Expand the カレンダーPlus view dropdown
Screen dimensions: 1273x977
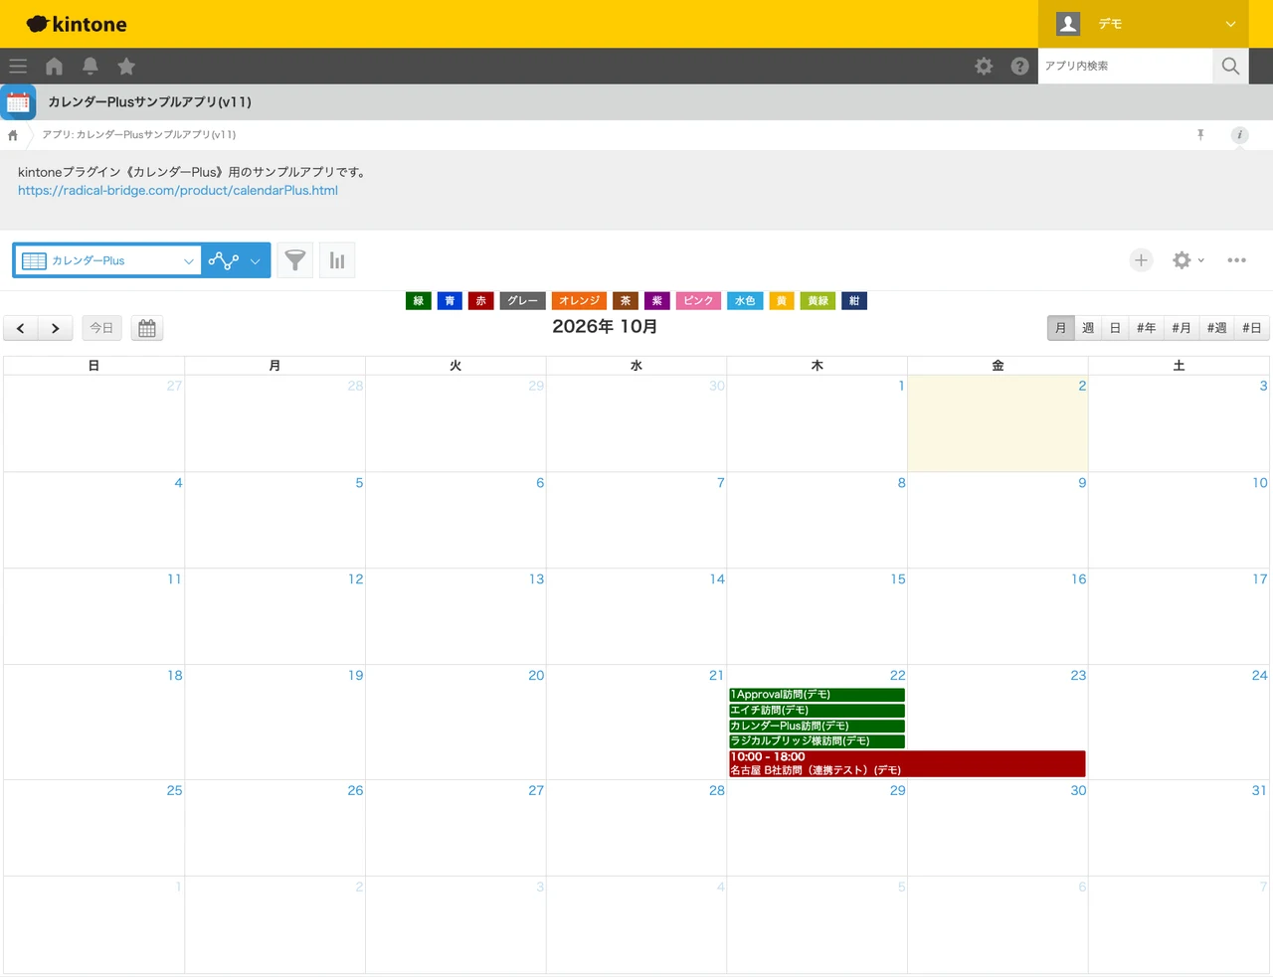pos(107,260)
